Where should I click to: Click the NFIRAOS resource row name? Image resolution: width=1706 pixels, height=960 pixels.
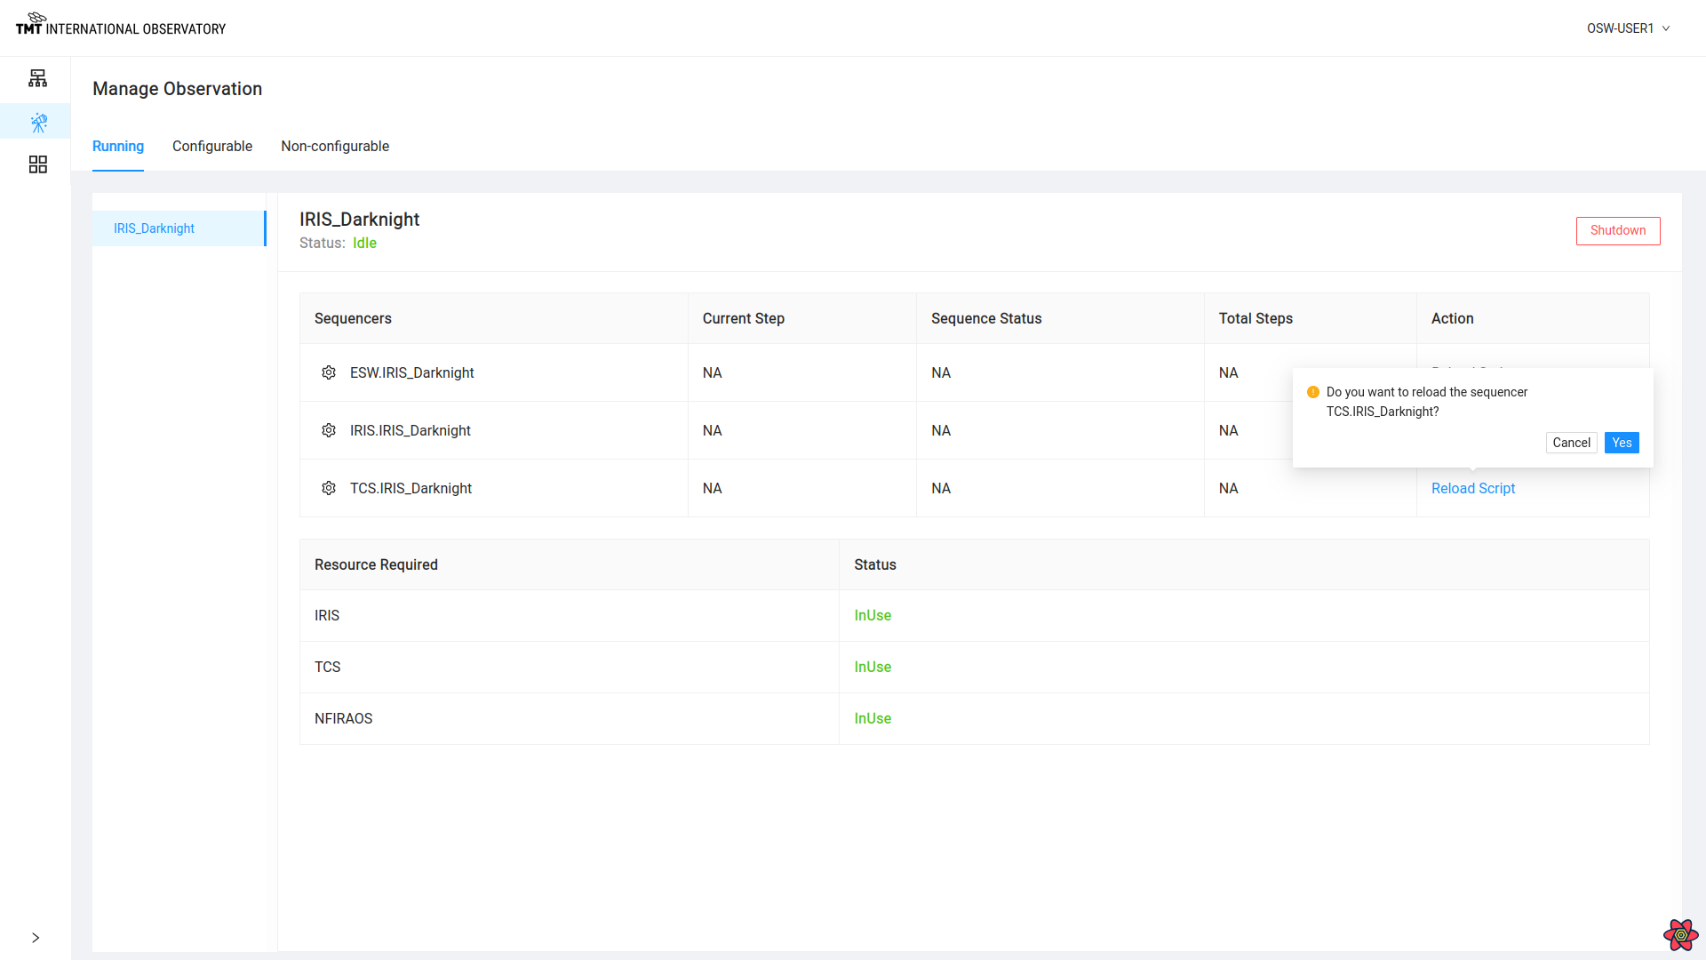click(343, 718)
